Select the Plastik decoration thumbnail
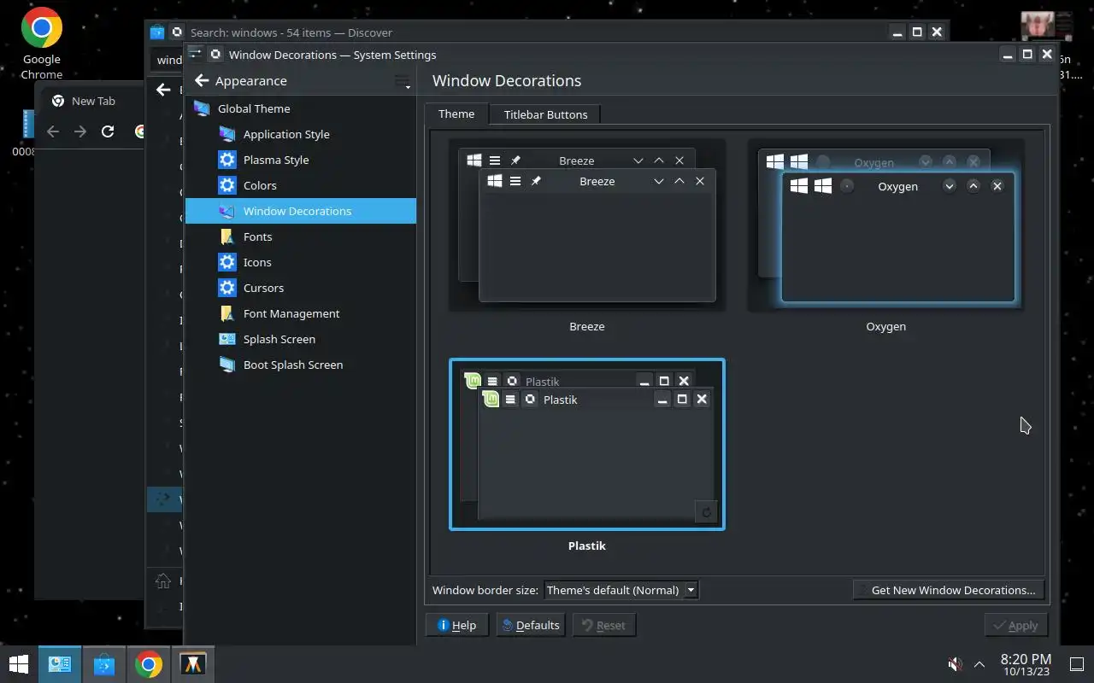The width and height of the screenshot is (1094, 683). tap(587, 444)
